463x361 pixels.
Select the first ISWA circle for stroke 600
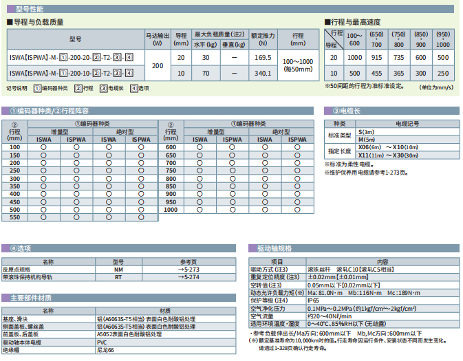click(x=200, y=147)
